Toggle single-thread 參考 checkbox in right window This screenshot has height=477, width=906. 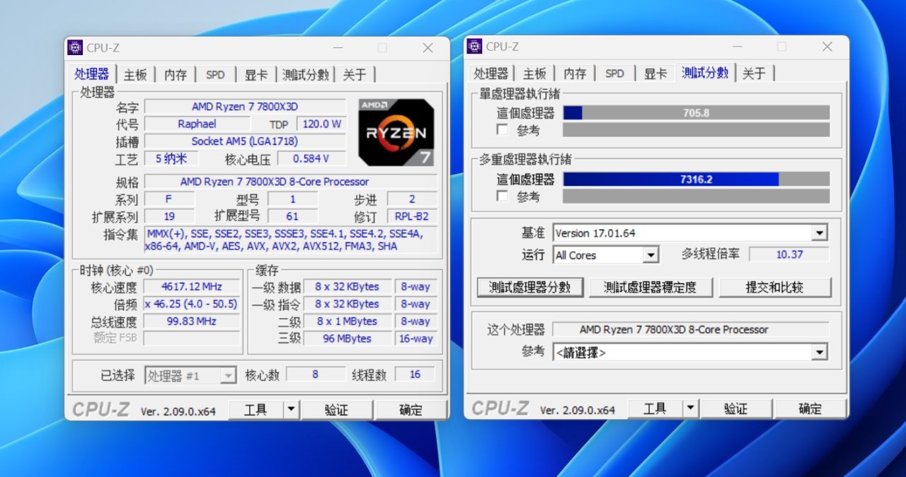coord(503,130)
